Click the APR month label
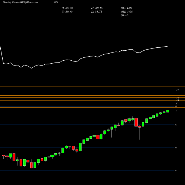This screenshot has width=185, height=185. click(56, 2)
